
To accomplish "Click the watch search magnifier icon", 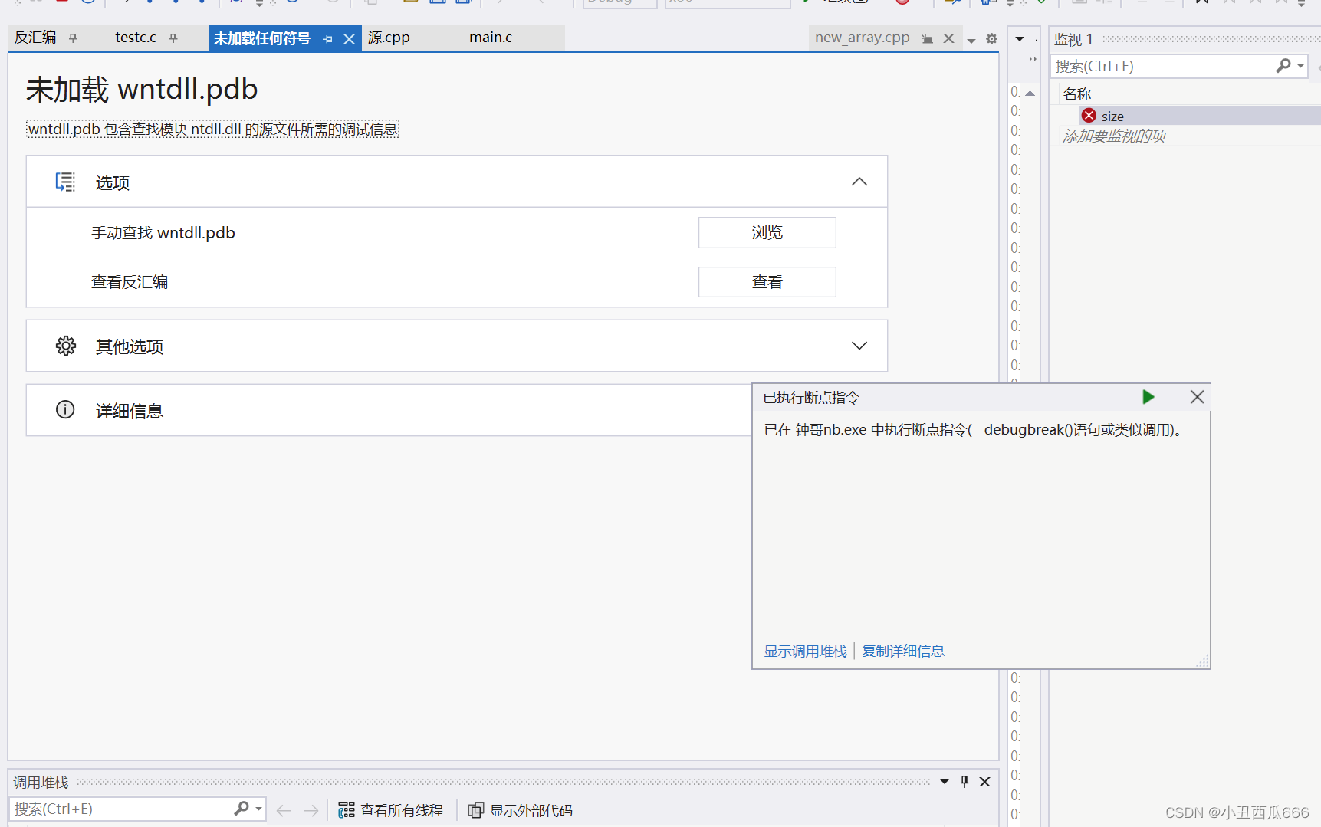I will pyautogui.click(x=1283, y=66).
